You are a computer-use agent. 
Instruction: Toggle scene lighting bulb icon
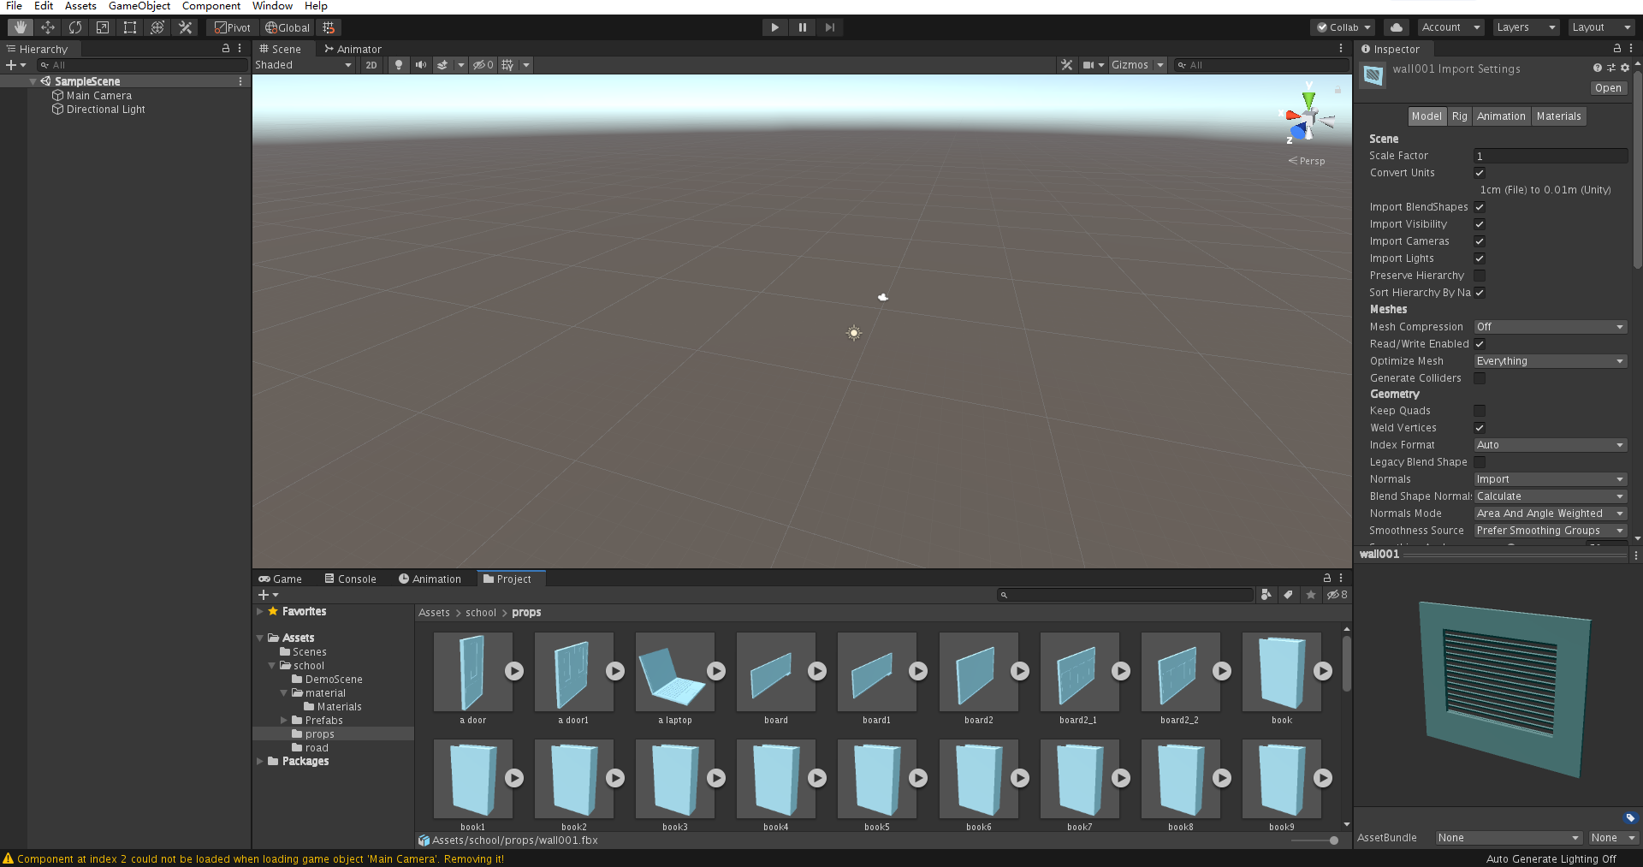(399, 65)
